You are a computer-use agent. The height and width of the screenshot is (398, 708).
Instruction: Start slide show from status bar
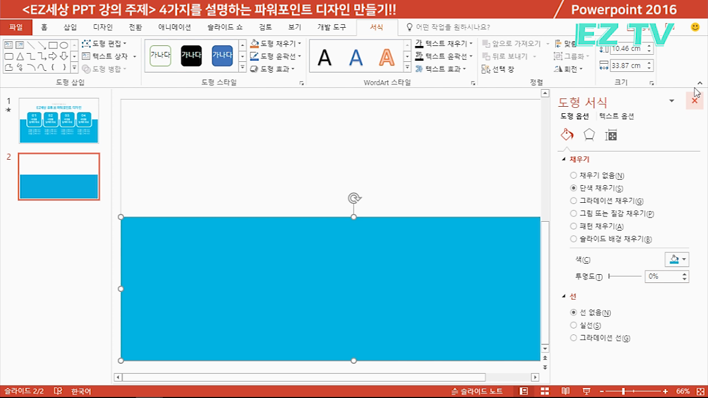tap(586, 392)
